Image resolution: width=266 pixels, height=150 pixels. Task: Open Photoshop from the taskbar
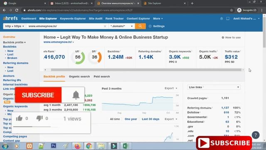[x=54, y=146]
